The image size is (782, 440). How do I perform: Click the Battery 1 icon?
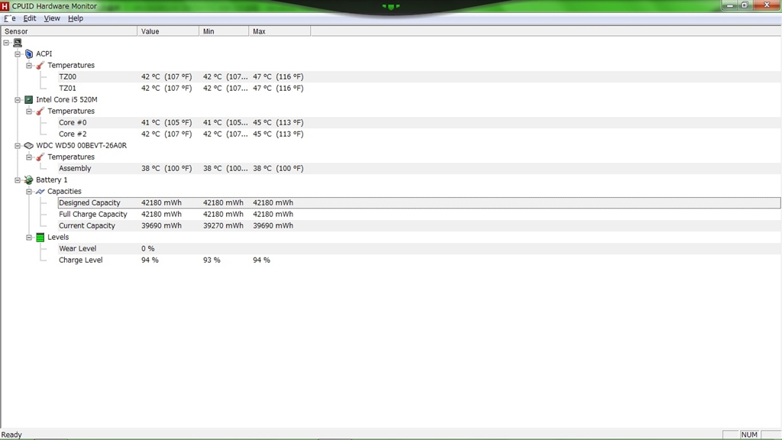(29, 180)
